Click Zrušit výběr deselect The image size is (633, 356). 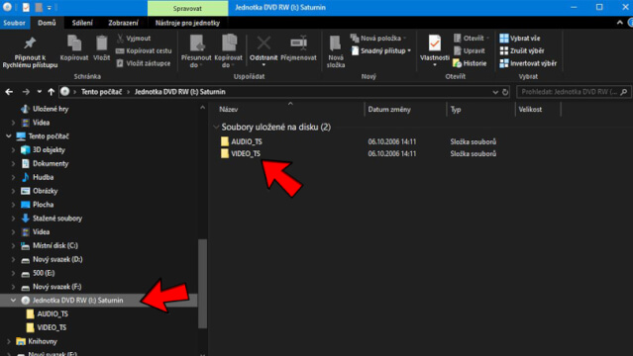pos(522,50)
